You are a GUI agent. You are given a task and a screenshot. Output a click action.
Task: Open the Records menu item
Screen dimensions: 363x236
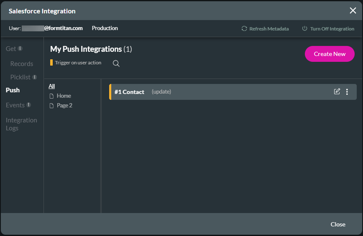tap(22, 64)
